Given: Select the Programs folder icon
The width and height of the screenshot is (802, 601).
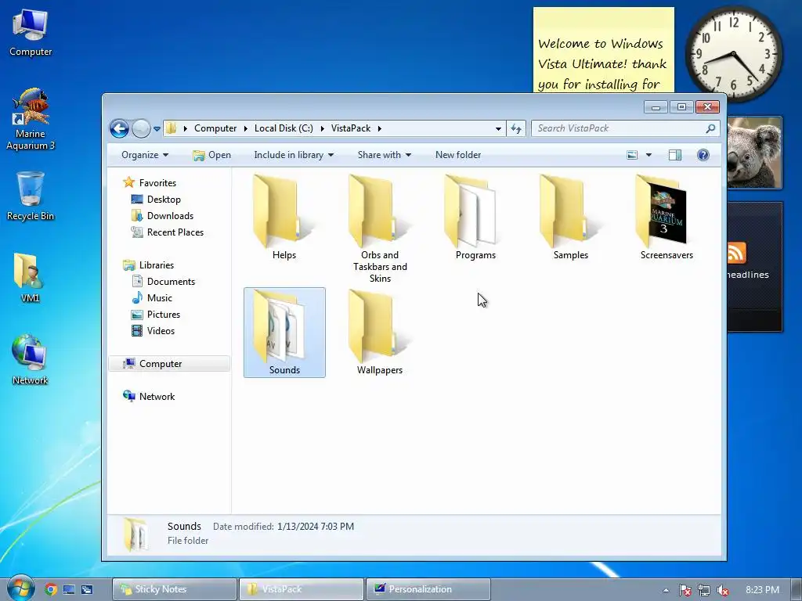Looking at the screenshot, I should point(471,211).
